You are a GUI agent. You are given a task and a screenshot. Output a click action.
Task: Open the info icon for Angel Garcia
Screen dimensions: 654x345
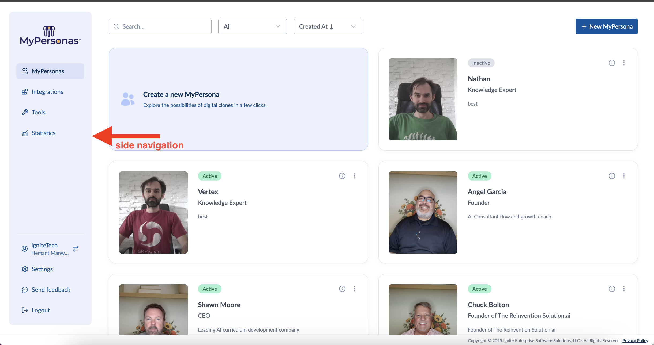(612, 176)
